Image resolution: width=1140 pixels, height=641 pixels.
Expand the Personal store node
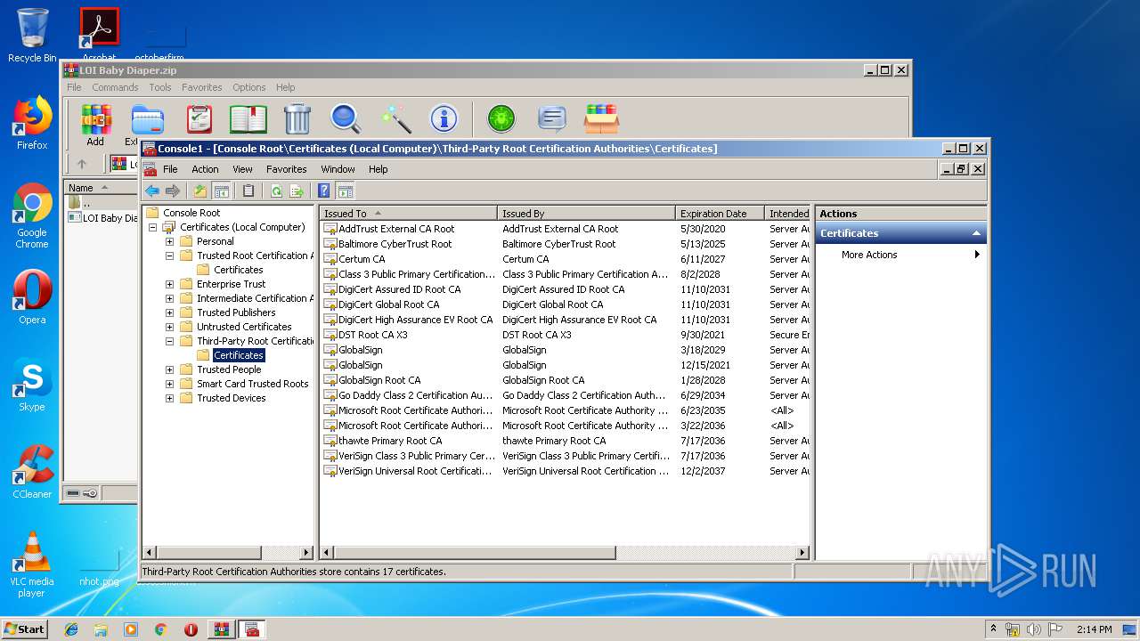[x=169, y=241]
